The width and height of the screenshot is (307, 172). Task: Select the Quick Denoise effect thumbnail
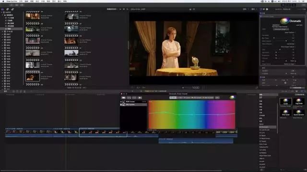click(299, 113)
